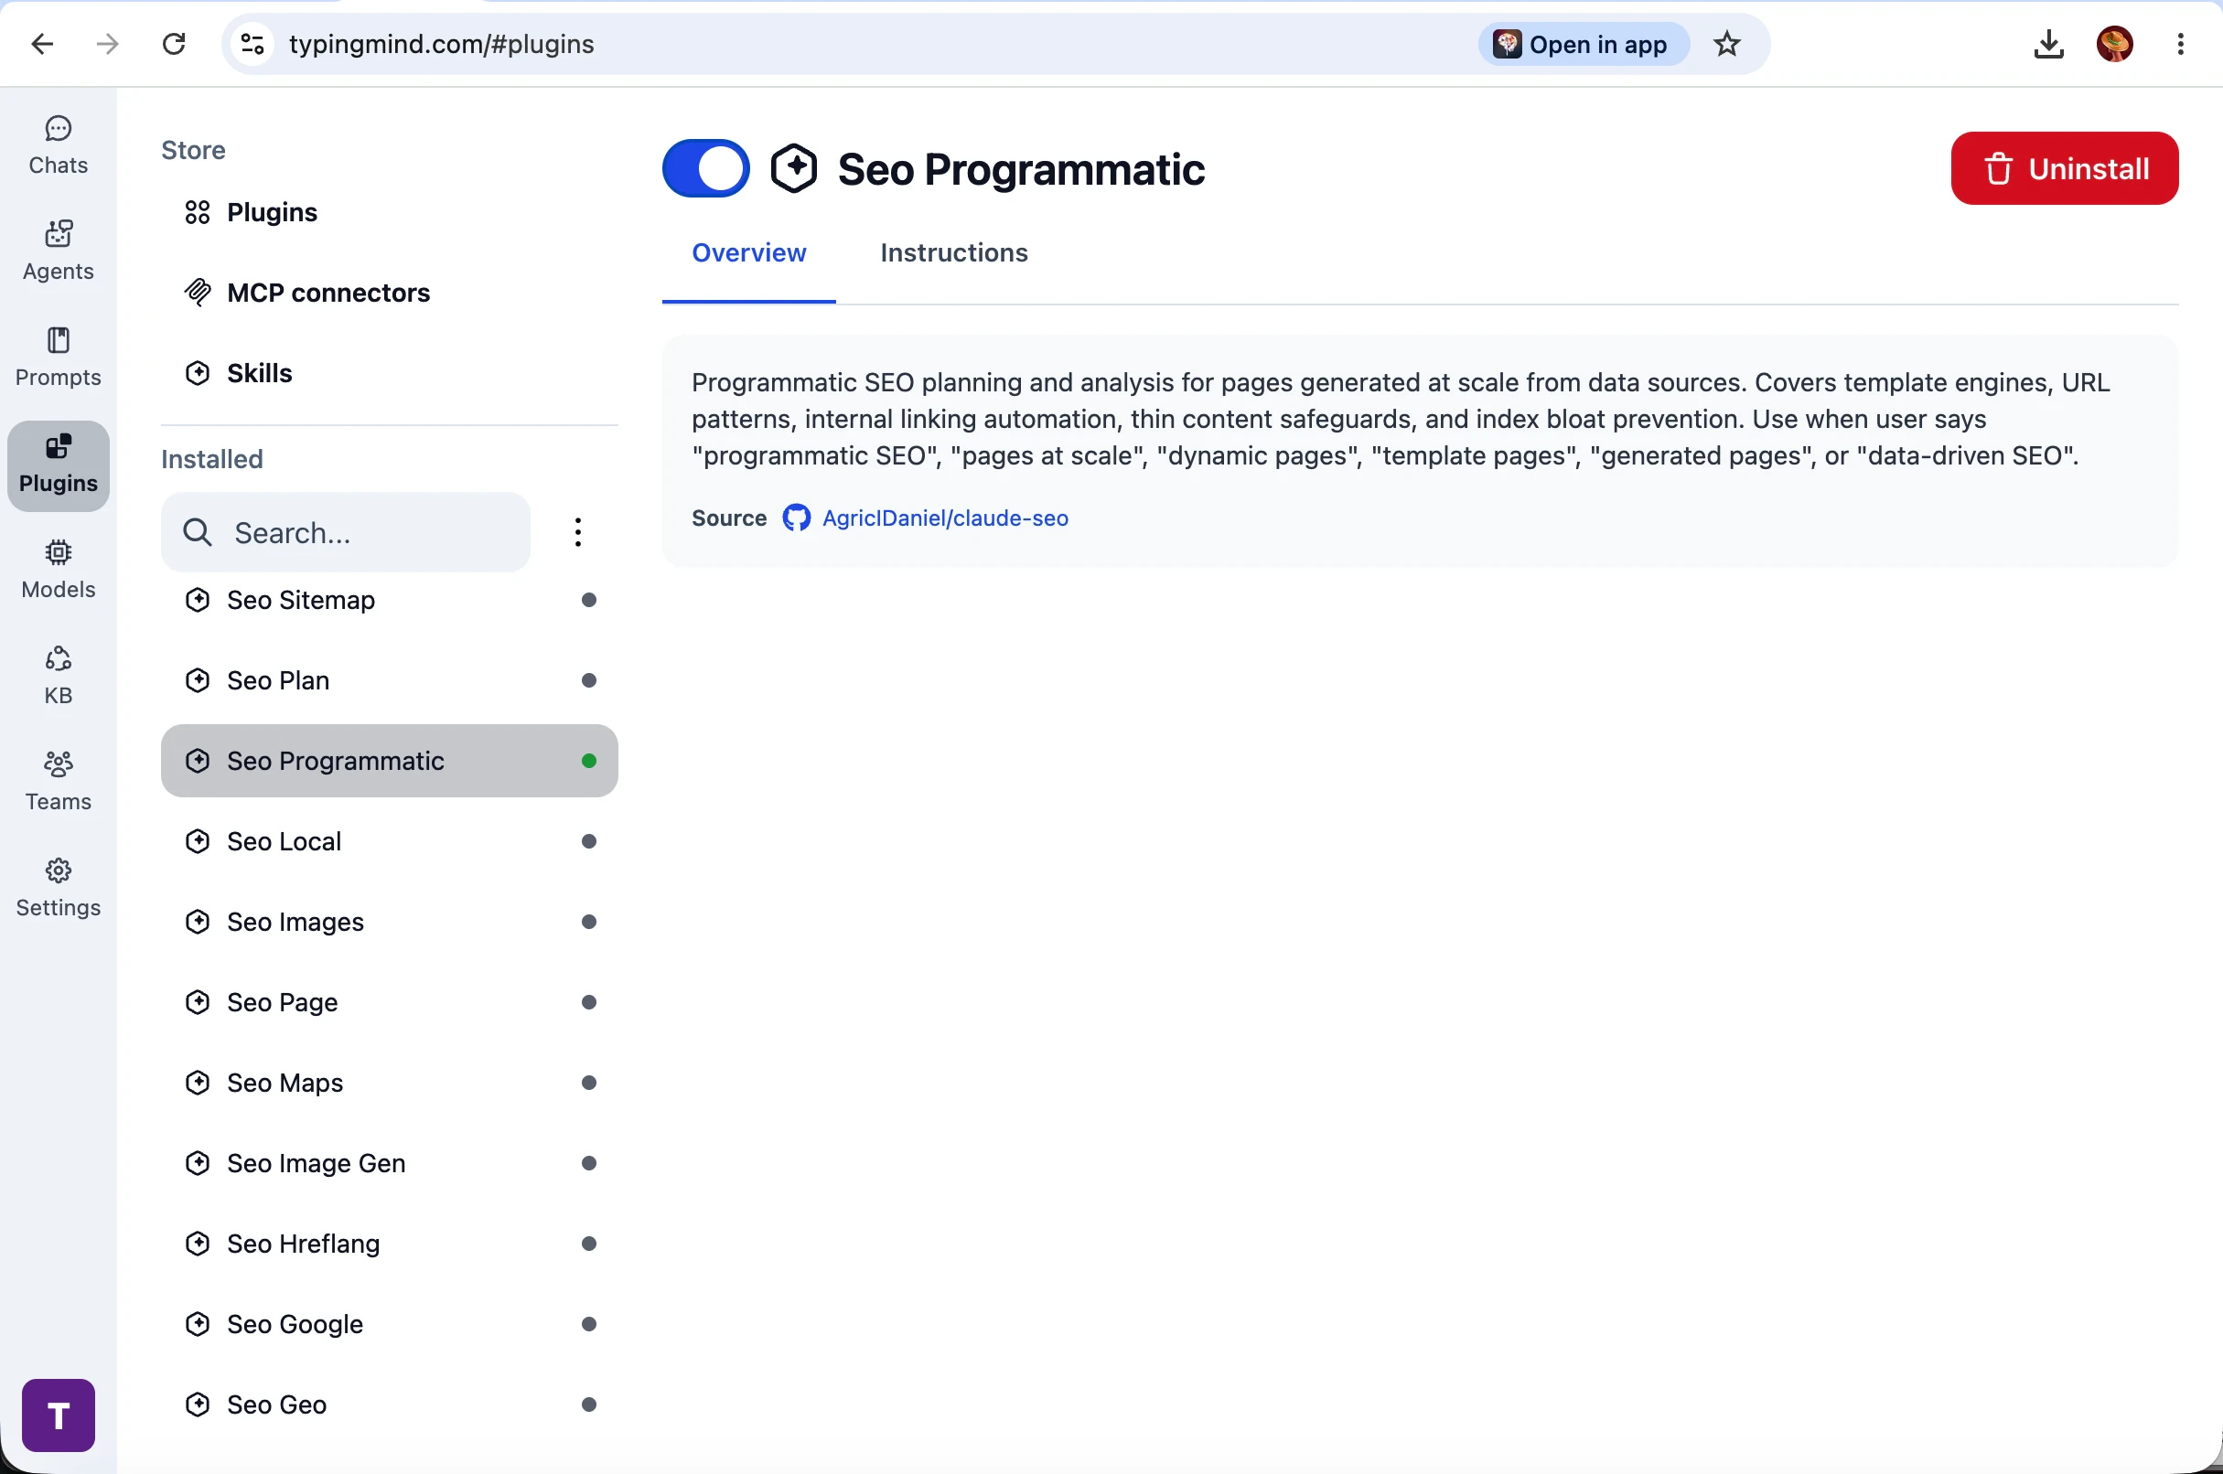
Task: Open the Chrome profile avatar
Action: click(2115, 44)
